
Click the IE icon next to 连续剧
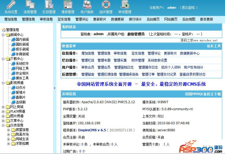coord(13,102)
